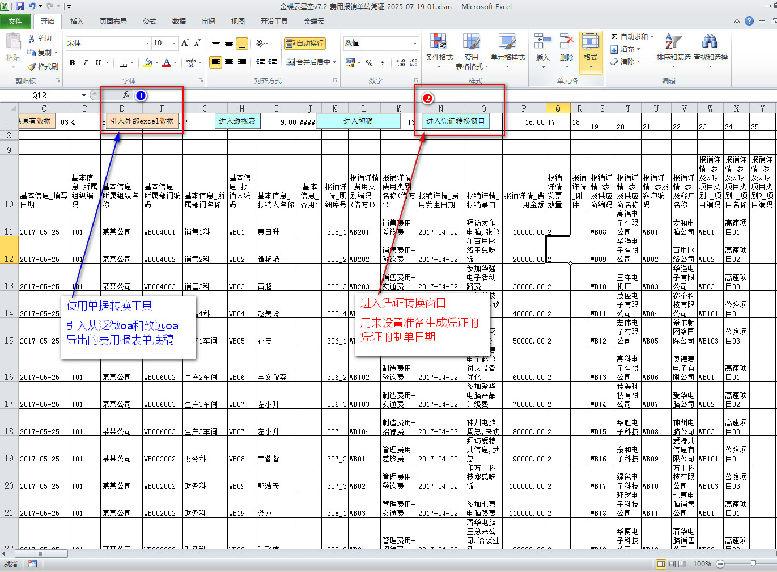Switch to the Kingdee Cloud (金蝶云) tab
777x572 pixels.
(314, 21)
